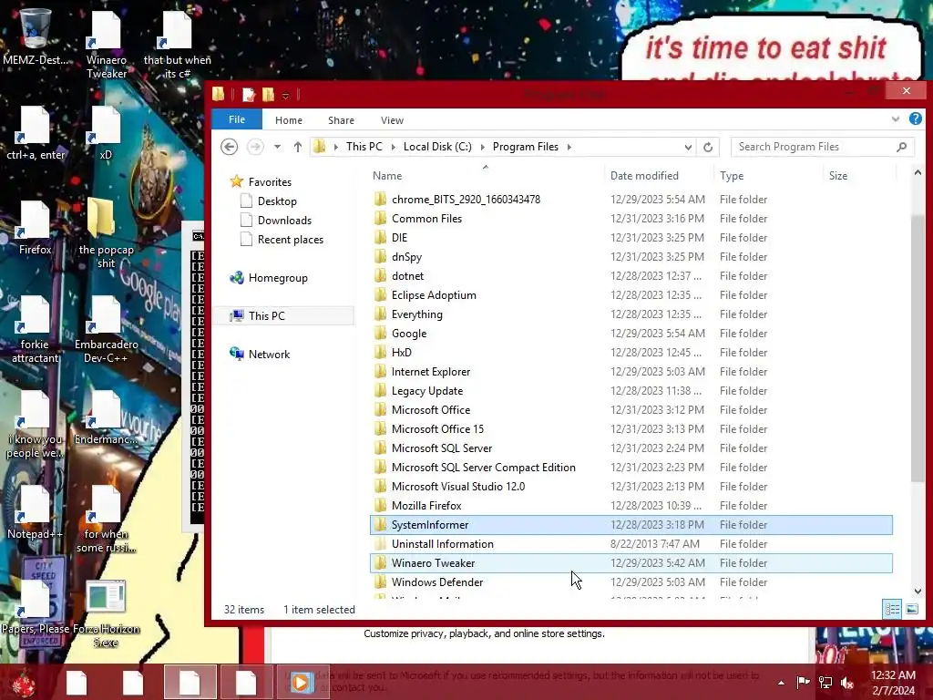The image size is (933, 700).
Task: Click Properties icon in quick access toolbar
Action: (x=249, y=94)
